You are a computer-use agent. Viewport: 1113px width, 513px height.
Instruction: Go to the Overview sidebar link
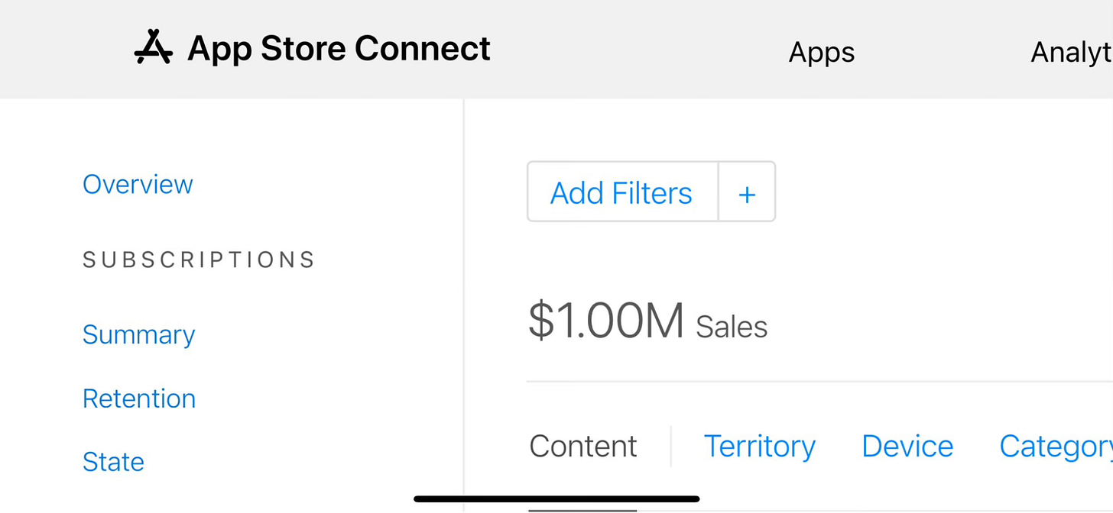tap(138, 184)
